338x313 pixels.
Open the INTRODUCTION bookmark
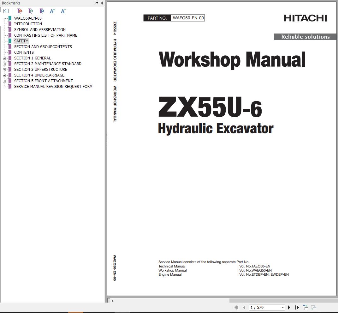pyautogui.click(x=28, y=24)
